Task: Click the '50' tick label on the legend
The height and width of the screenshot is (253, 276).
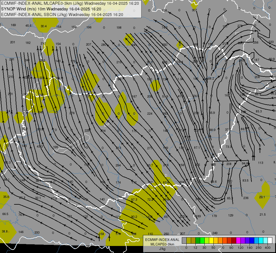Action: click(x=213, y=248)
